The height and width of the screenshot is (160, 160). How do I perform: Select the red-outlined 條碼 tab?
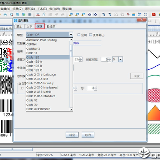point(40,26)
